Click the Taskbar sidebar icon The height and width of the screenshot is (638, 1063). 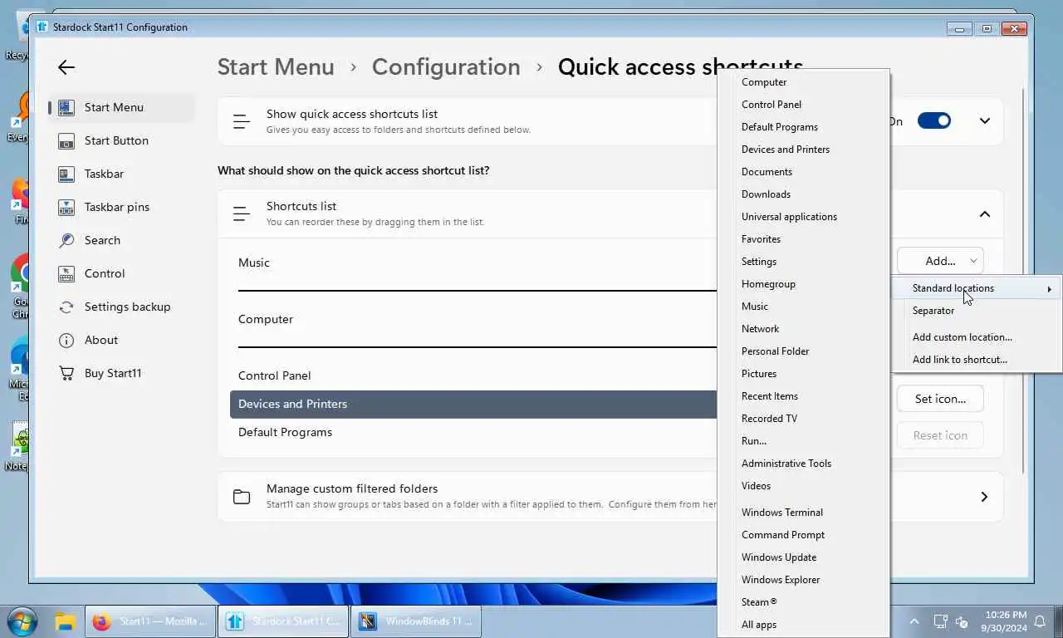click(66, 174)
